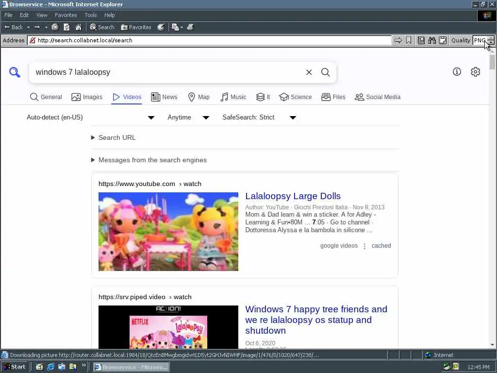Open search preferences gear icon
This screenshot has height=373, width=497.
pyautogui.click(x=476, y=72)
